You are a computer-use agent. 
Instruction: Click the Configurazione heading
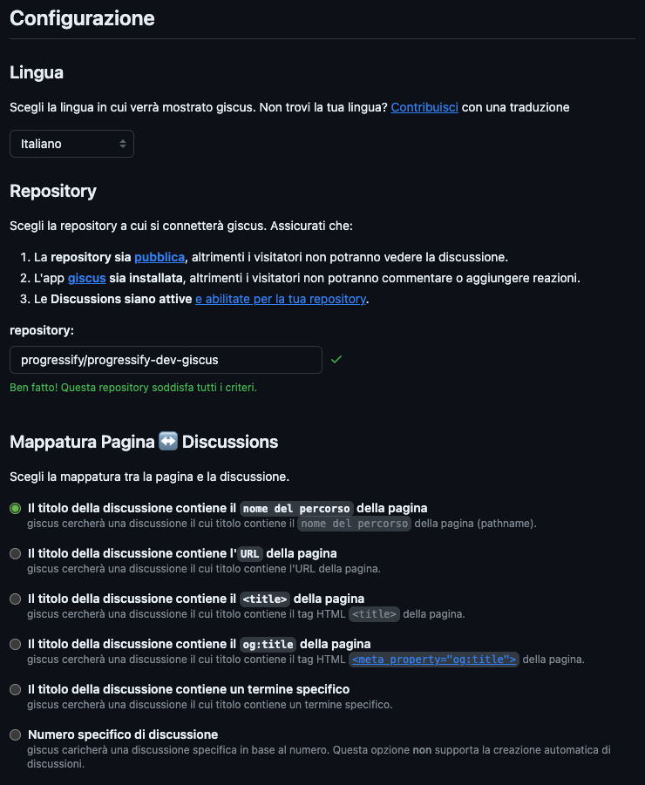tap(82, 18)
